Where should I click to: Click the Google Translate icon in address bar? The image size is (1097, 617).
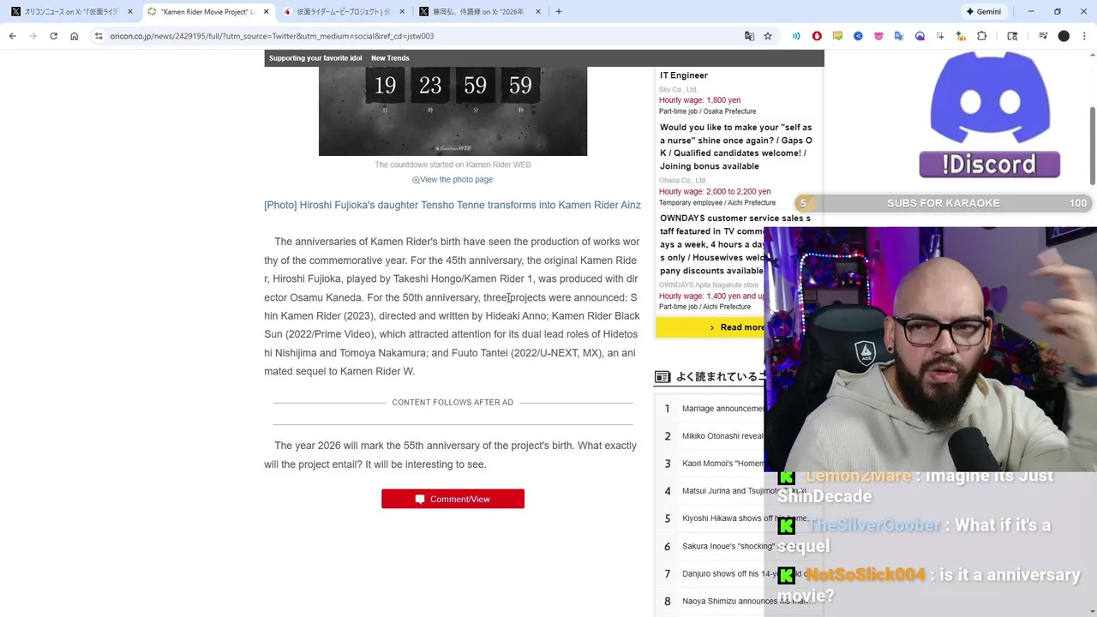pos(750,36)
